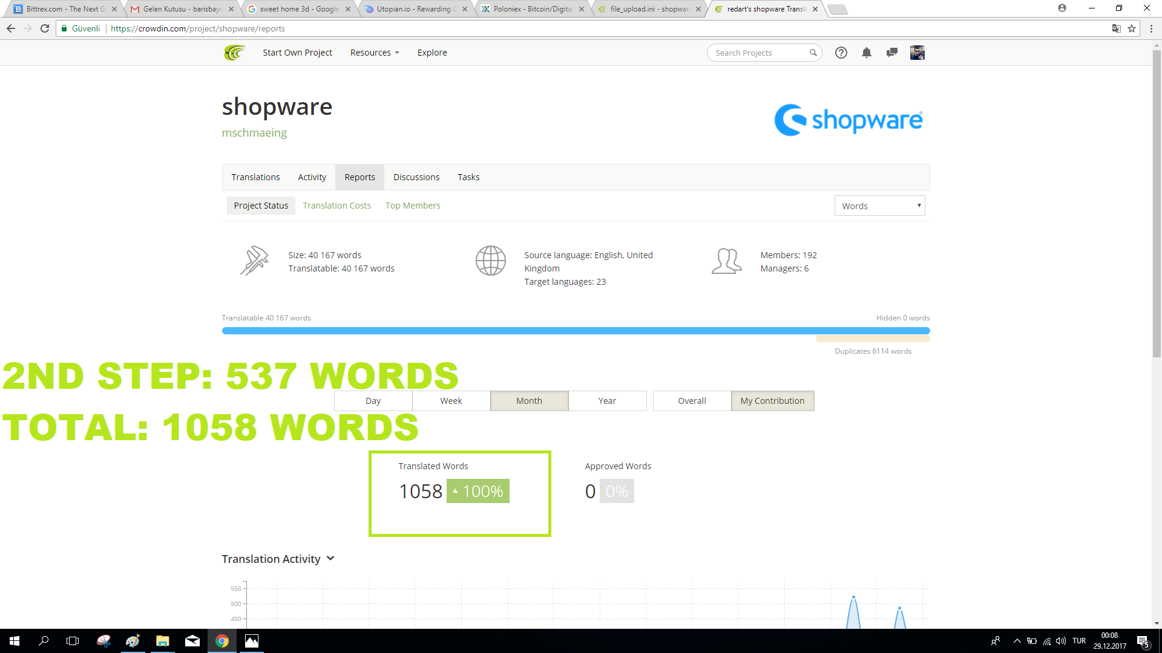Click the shopware brand logo
This screenshot has height=653, width=1162.
tap(849, 120)
